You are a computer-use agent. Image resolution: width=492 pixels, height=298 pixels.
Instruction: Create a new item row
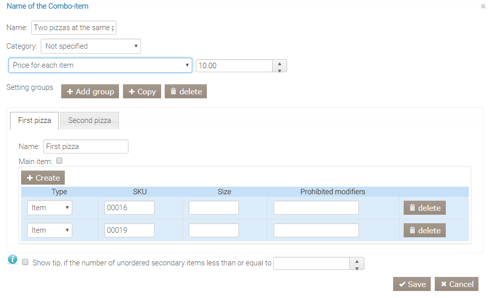[43, 178]
